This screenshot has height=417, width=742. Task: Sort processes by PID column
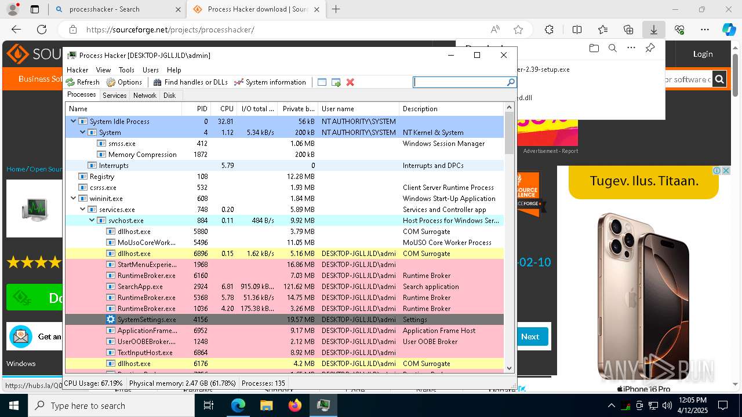tap(196, 109)
